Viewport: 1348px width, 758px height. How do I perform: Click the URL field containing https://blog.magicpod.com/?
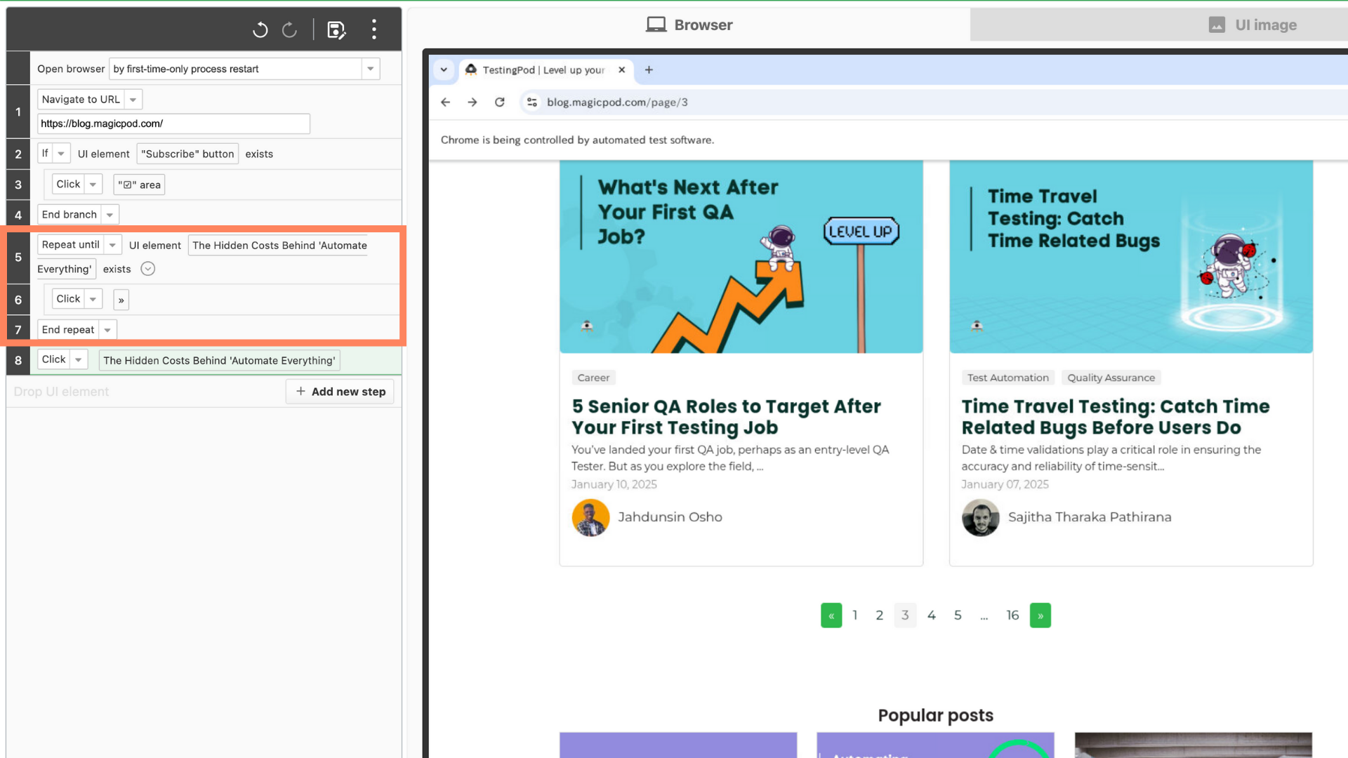(173, 124)
